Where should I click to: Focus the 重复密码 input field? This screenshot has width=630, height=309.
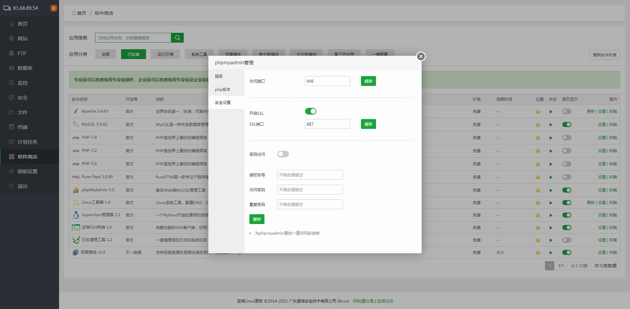[x=310, y=204]
